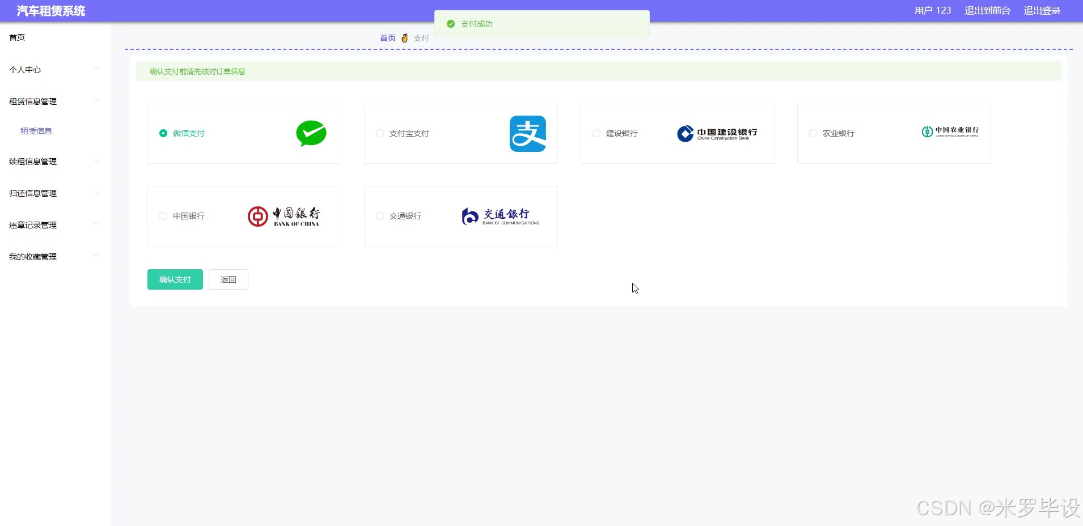Viewport: 1083px width, 526px height.
Task: Click the 中国银行 label text
Action: [189, 216]
